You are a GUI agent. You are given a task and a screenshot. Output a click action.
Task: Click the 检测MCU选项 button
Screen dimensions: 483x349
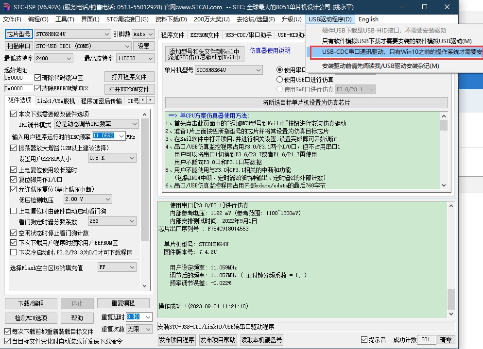click(x=31, y=318)
